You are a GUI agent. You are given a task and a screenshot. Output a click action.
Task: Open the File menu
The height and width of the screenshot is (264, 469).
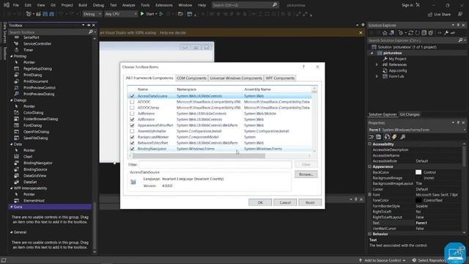tap(16, 5)
